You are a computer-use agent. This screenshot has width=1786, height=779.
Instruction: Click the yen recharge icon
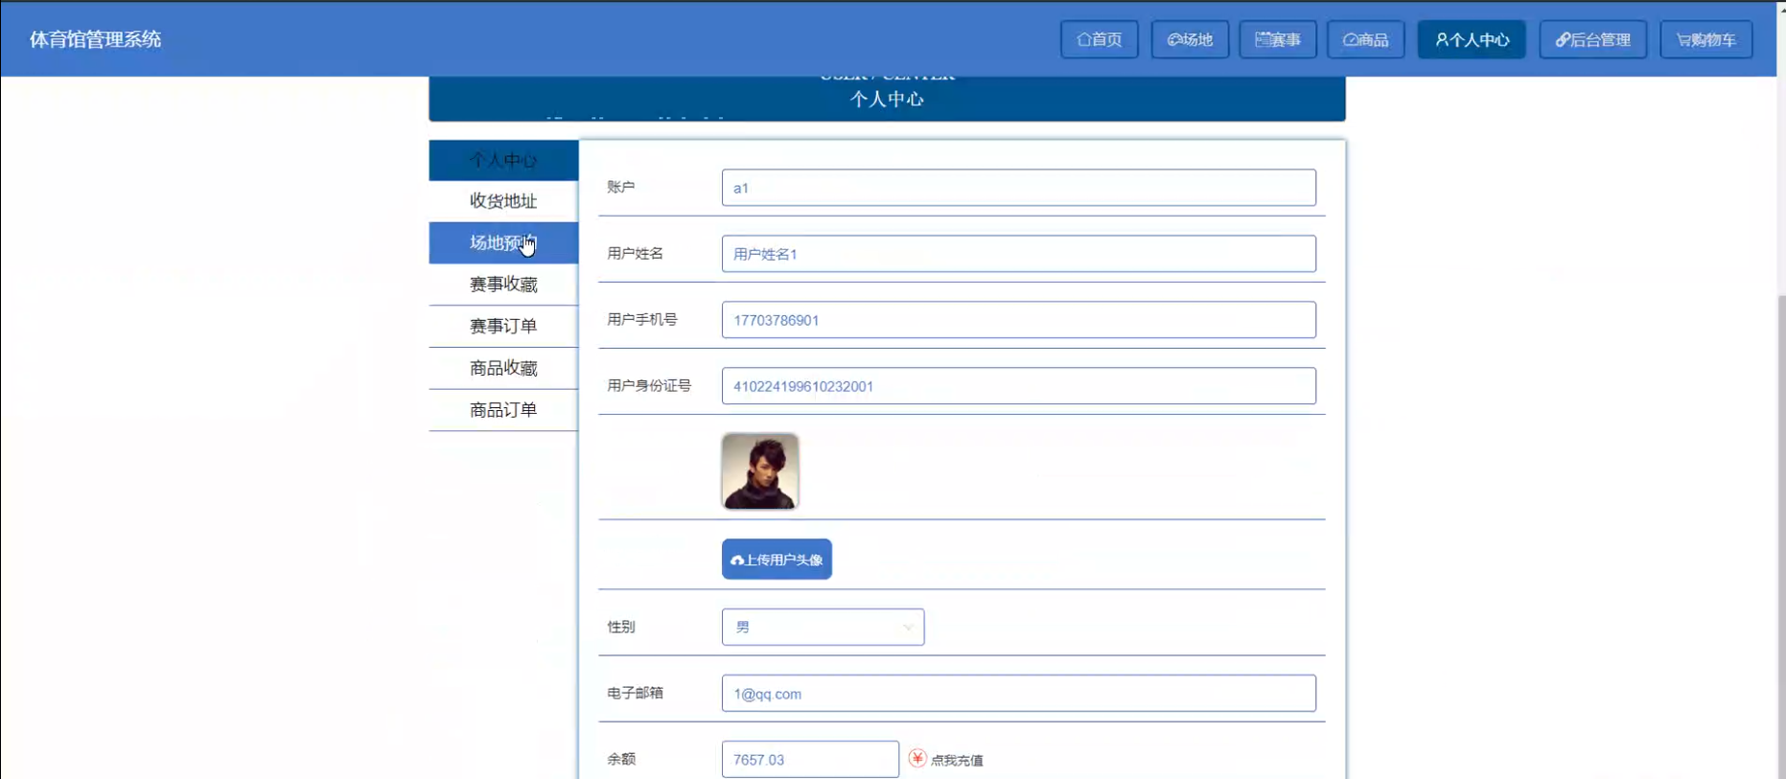(x=917, y=759)
